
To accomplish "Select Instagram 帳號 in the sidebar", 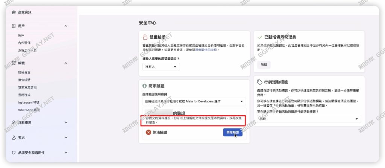I will (29, 102).
